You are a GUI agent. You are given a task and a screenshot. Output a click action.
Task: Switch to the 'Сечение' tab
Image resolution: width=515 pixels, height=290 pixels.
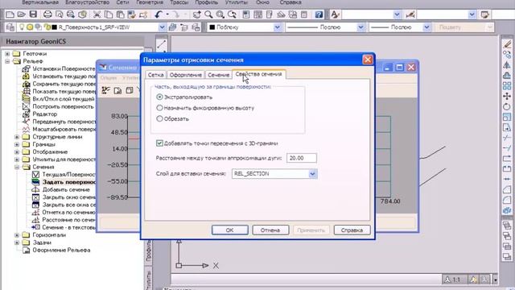point(218,75)
